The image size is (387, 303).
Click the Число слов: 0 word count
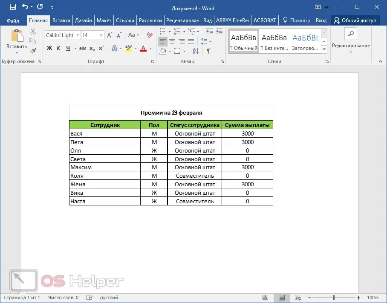click(63, 297)
